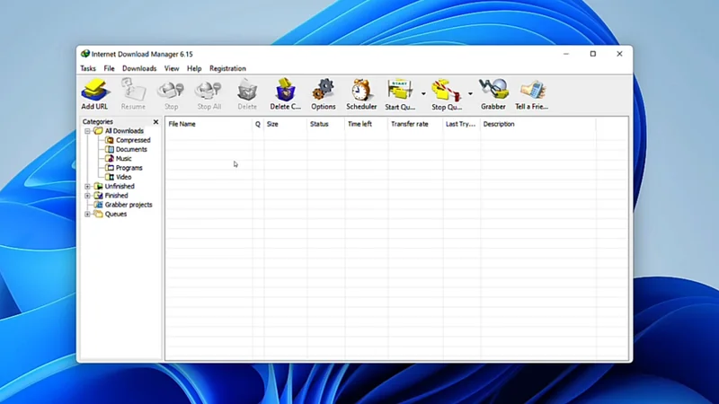Open the Scheduler clock icon

point(361,91)
